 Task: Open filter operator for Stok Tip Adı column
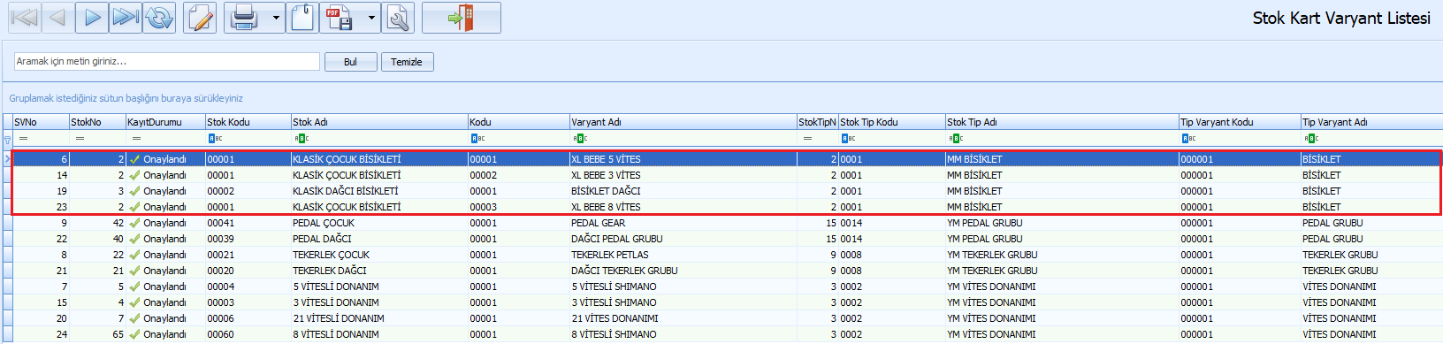(x=955, y=139)
